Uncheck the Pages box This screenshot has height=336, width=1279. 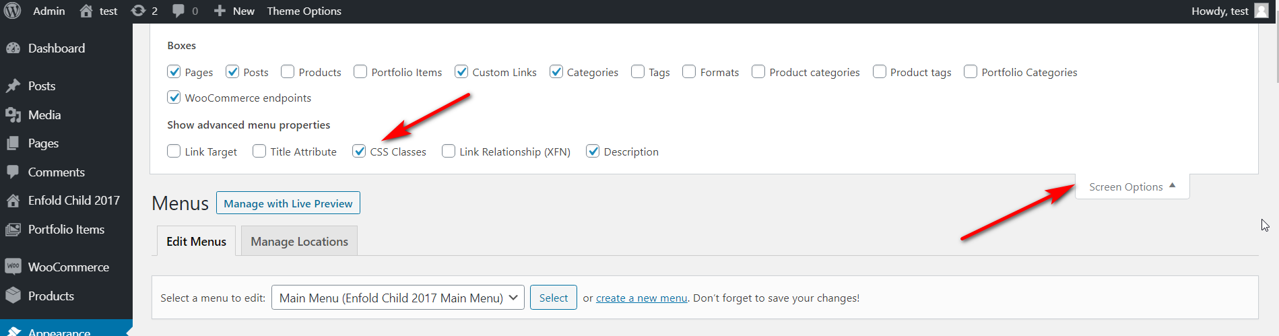(174, 71)
